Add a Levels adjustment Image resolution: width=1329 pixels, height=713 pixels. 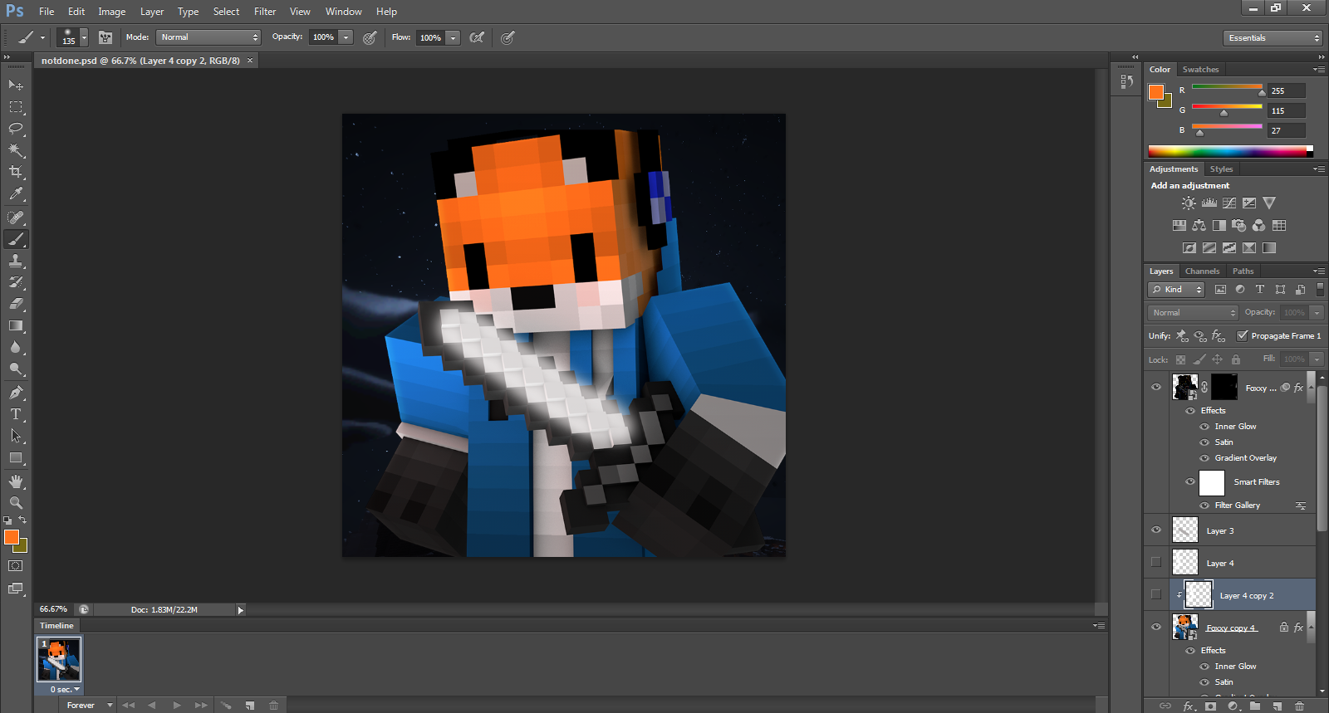pos(1209,203)
